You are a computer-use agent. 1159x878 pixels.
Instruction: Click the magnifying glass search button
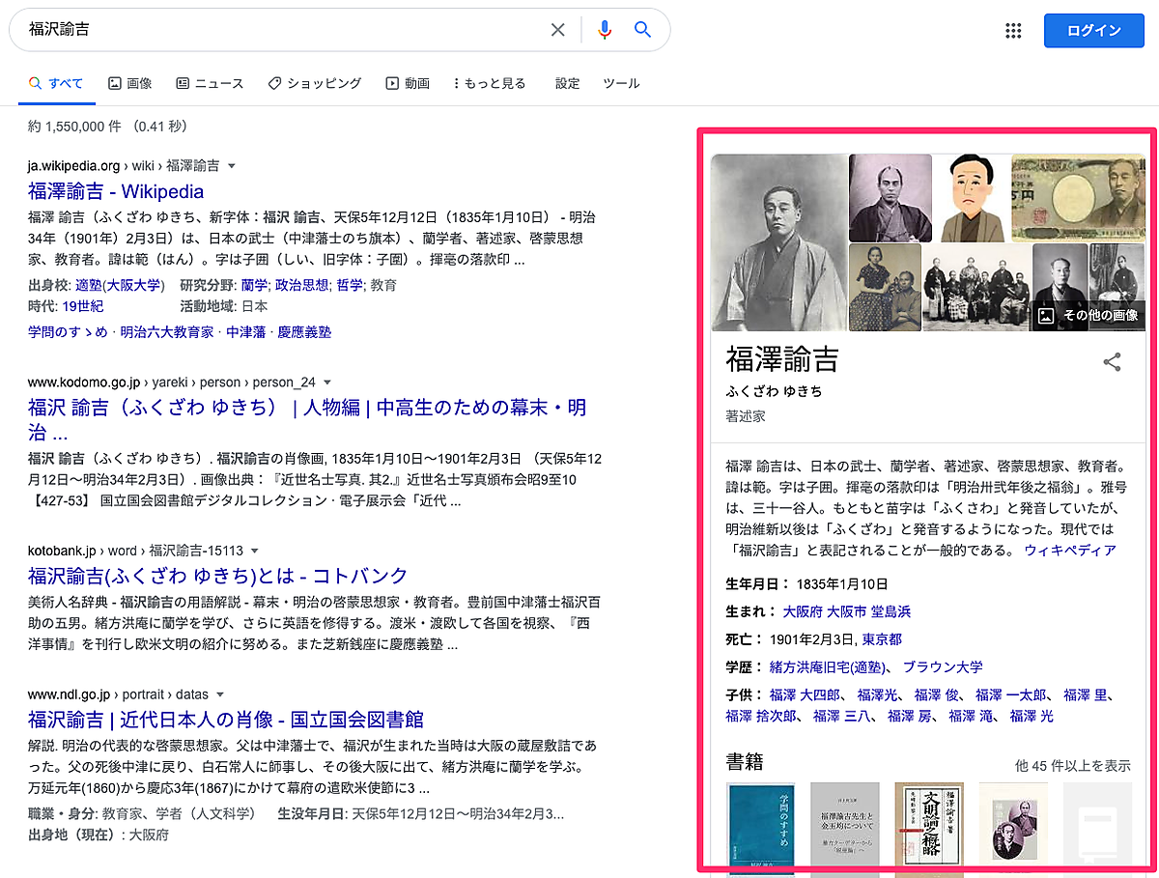point(642,30)
